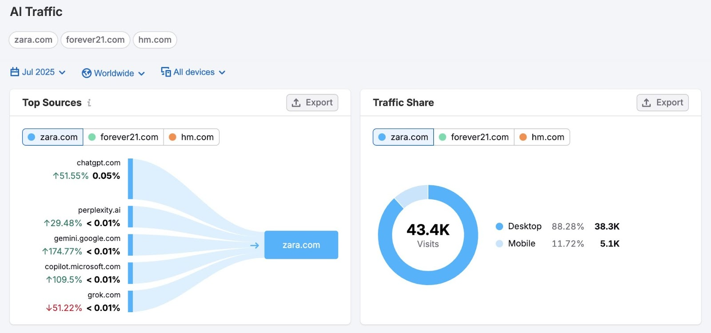Select zara.com tab in Traffic Share

pos(403,137)
